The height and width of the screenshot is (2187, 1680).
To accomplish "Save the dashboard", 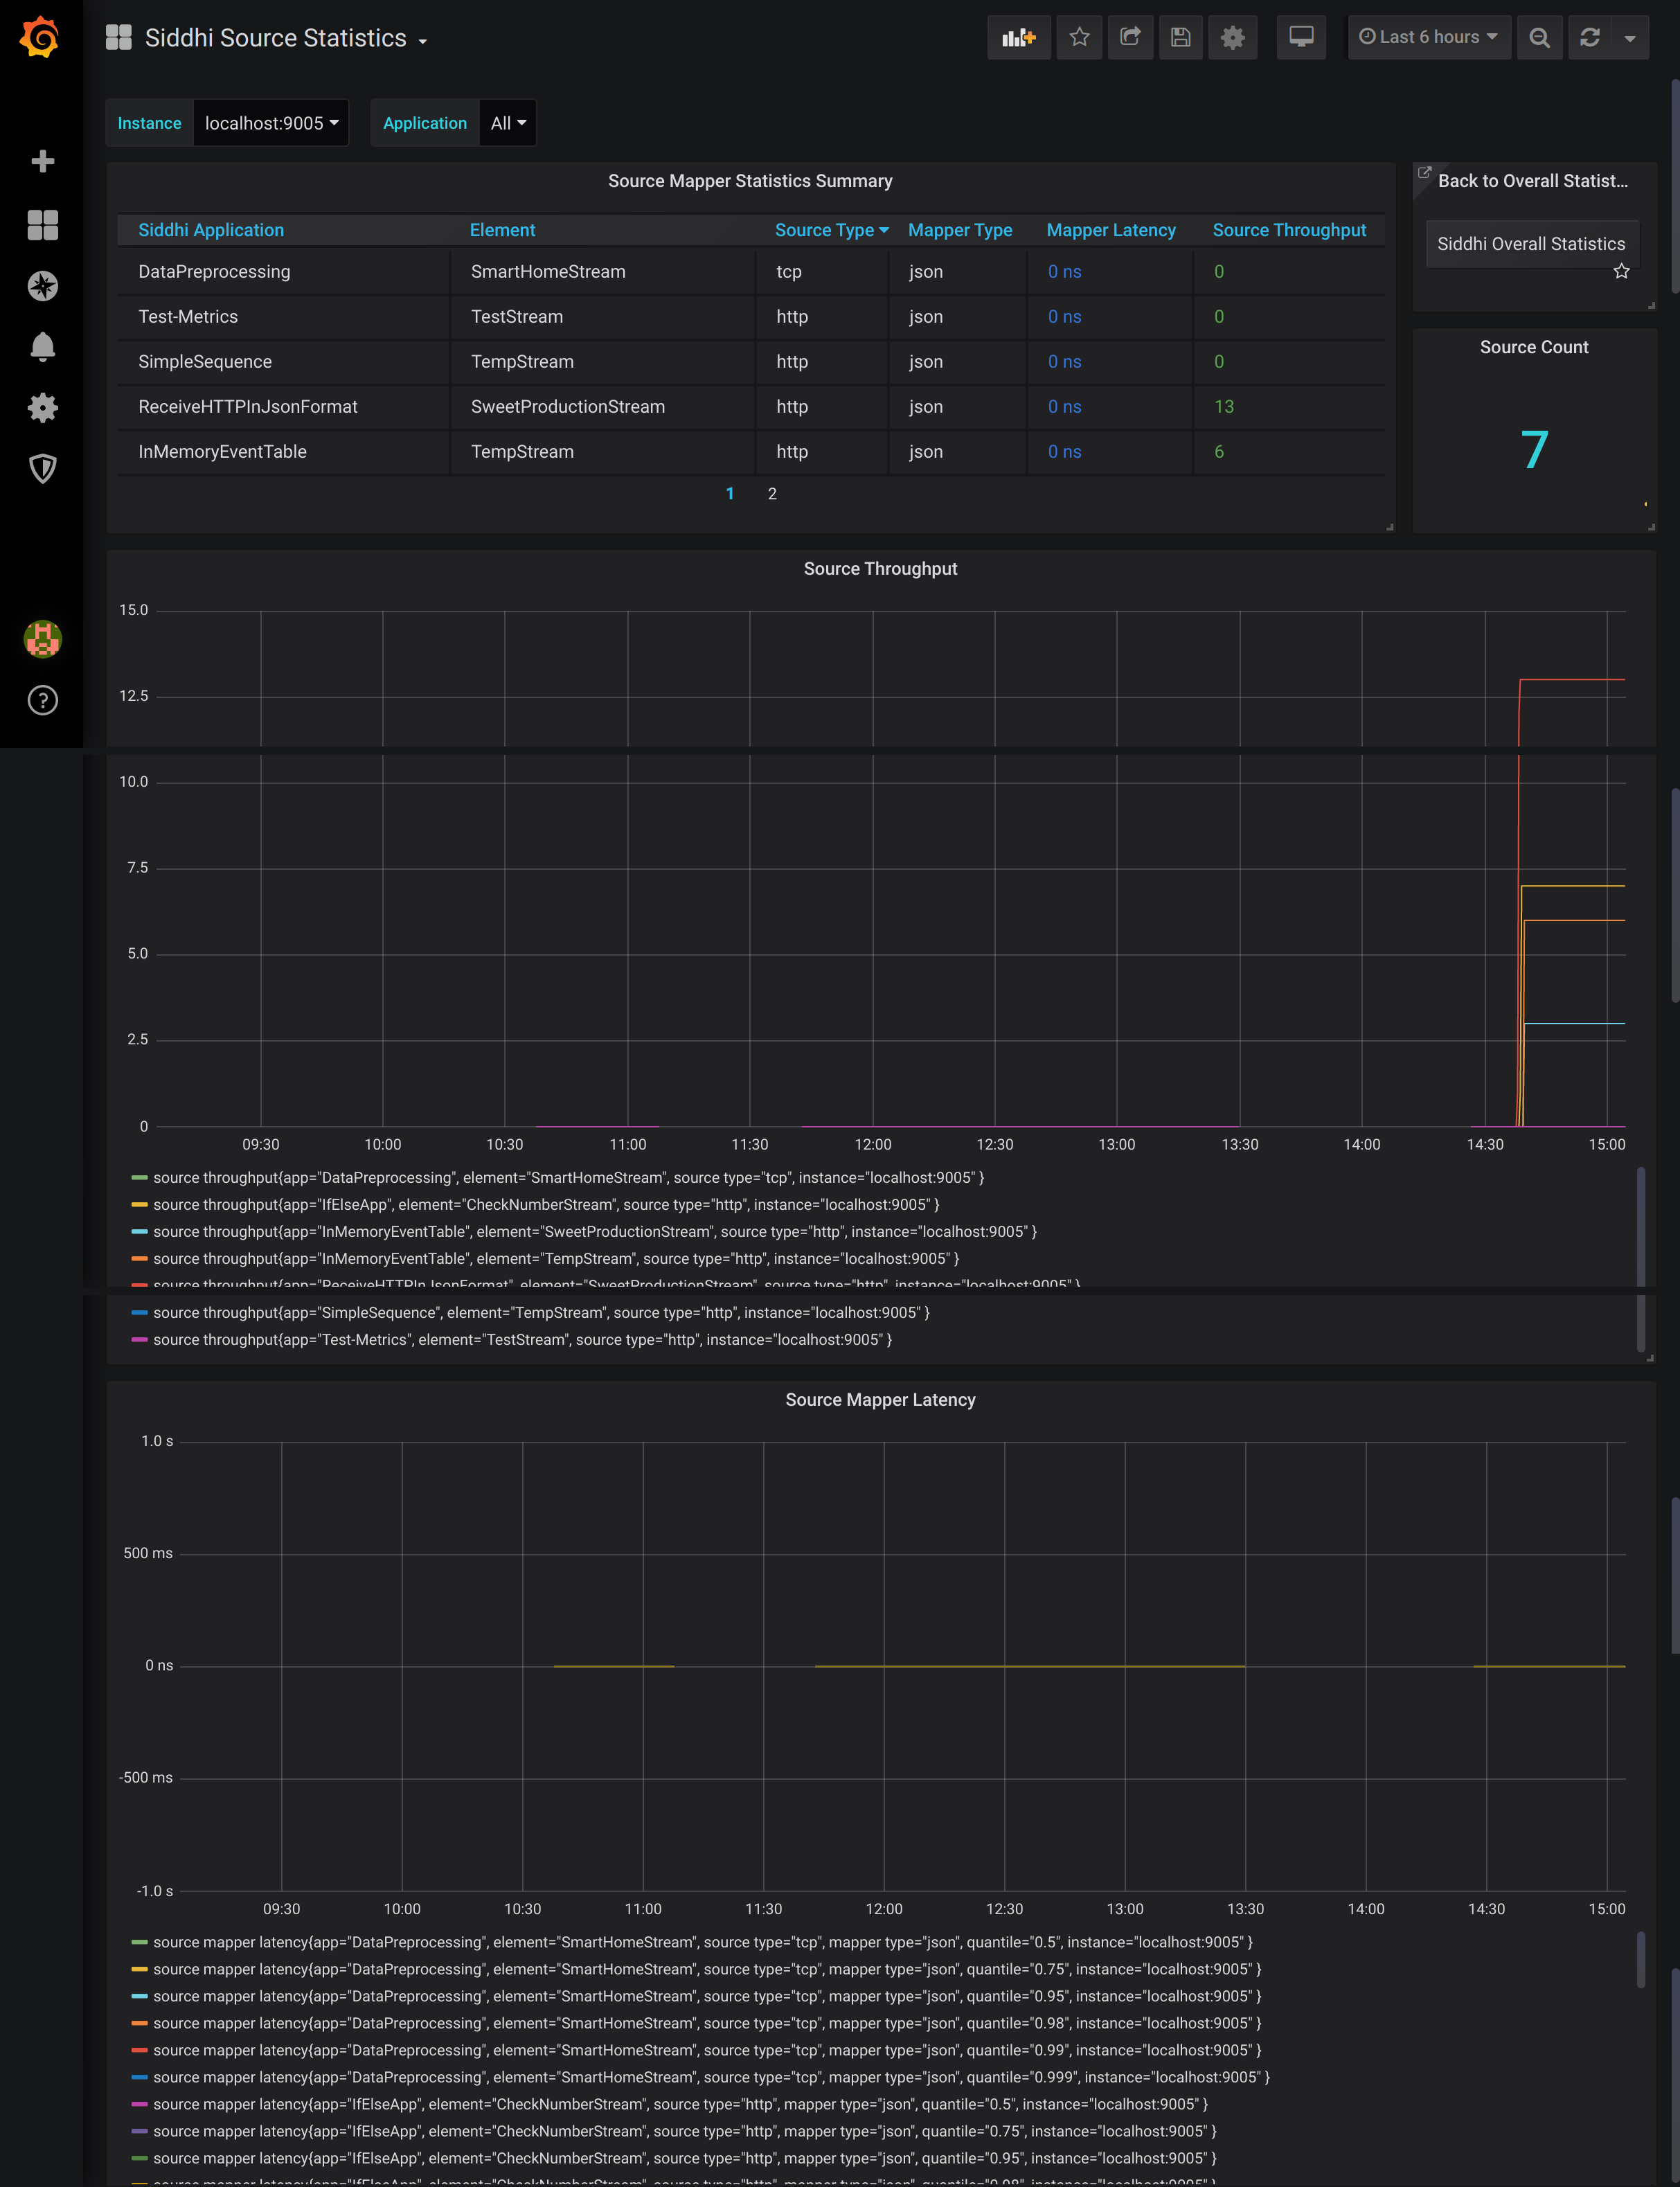I will (1181, 38).
